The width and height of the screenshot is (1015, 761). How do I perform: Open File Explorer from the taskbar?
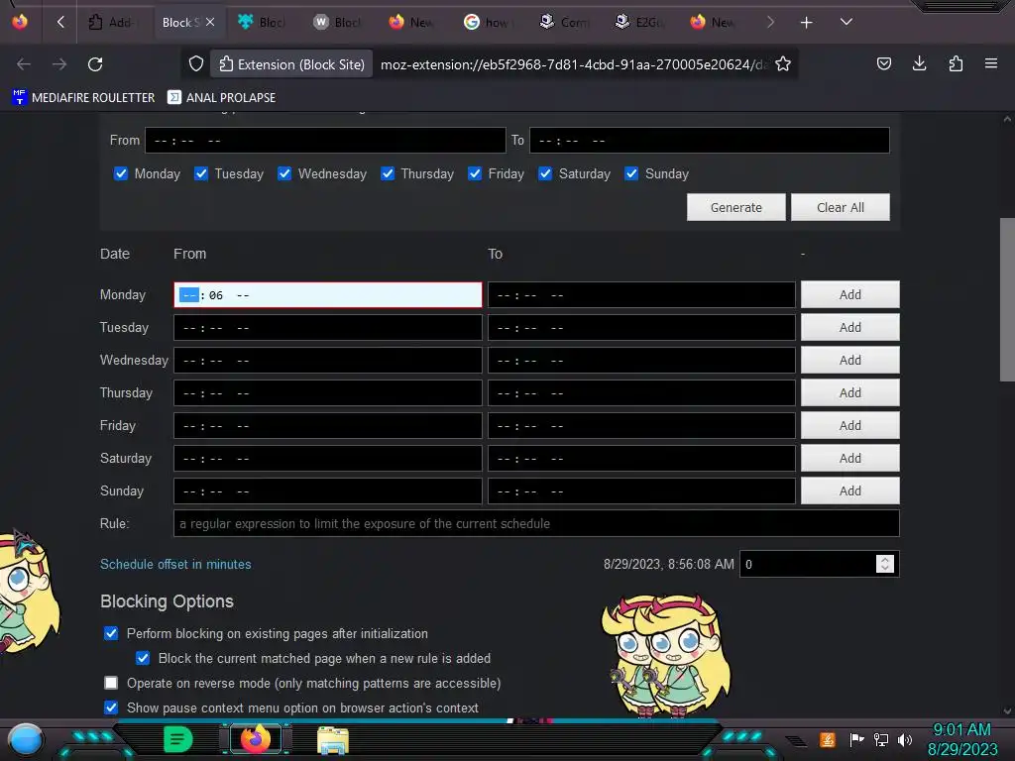(333, 739)
